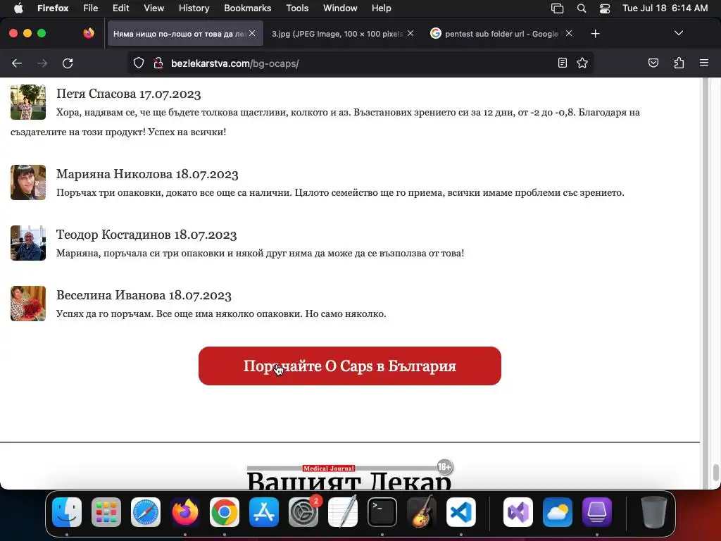Open Control Center in menu bar
This screenshot has height=541, width=721.
pyautogui.click(x=605, y=8)
